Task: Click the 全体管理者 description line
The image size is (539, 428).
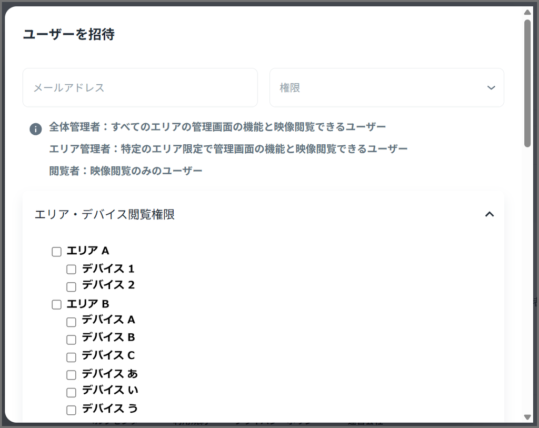Action: 217,127
